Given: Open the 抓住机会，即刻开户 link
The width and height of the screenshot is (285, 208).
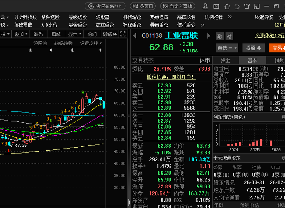Looking at the screenshot, I should 171,77.
